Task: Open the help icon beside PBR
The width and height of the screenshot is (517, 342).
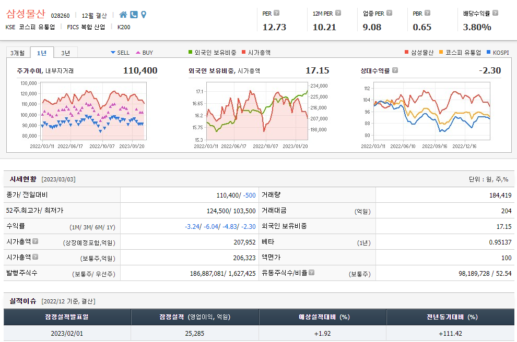Action: [427, 13]
